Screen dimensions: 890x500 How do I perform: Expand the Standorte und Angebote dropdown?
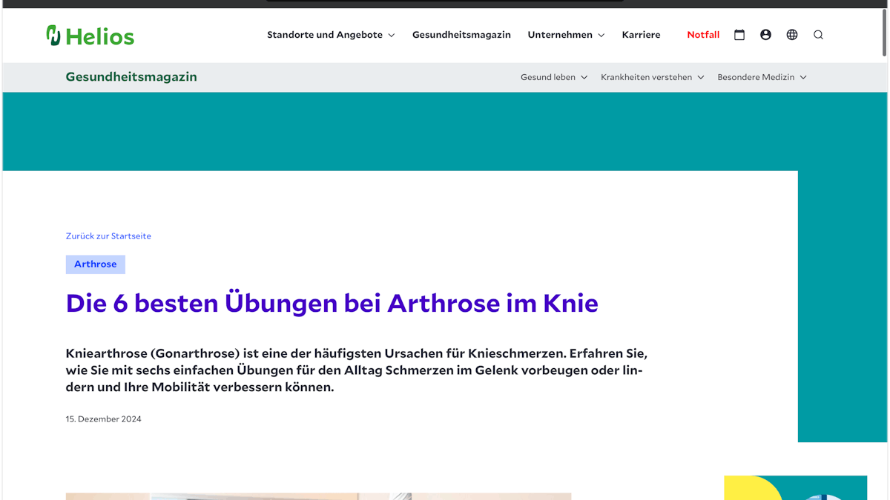(x=331, y=34)
